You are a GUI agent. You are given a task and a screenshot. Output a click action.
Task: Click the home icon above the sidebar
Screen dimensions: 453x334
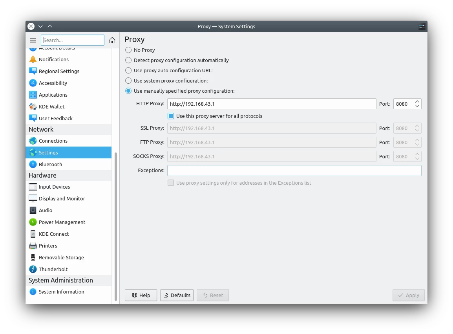click(112, 40)
